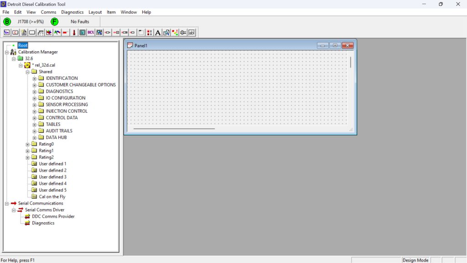Collapse the Shared folder node
Image resolution: width=467 pixels, height=263 pixels.
coord(28,72)
